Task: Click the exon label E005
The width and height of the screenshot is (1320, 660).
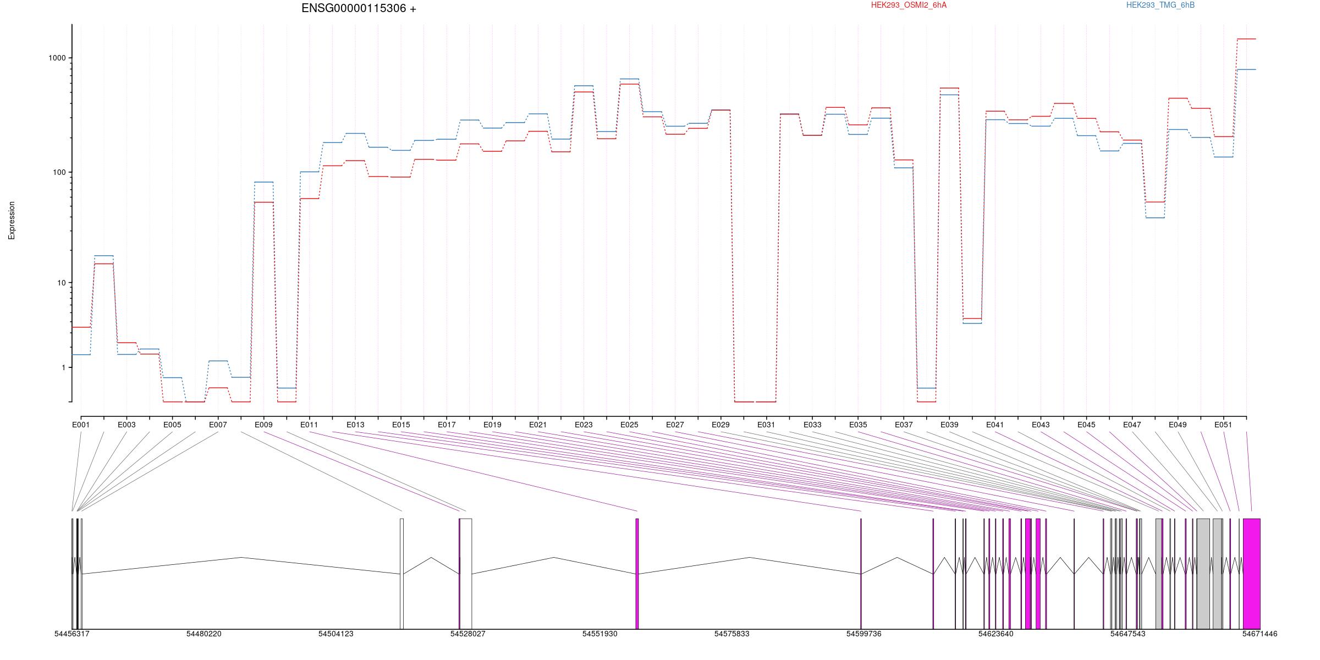Action: point(172,425)
